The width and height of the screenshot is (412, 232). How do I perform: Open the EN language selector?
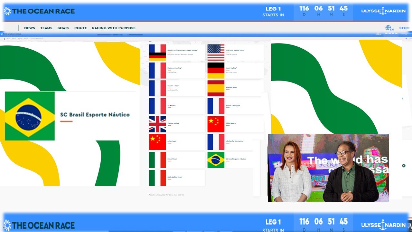tap(392, 29)
